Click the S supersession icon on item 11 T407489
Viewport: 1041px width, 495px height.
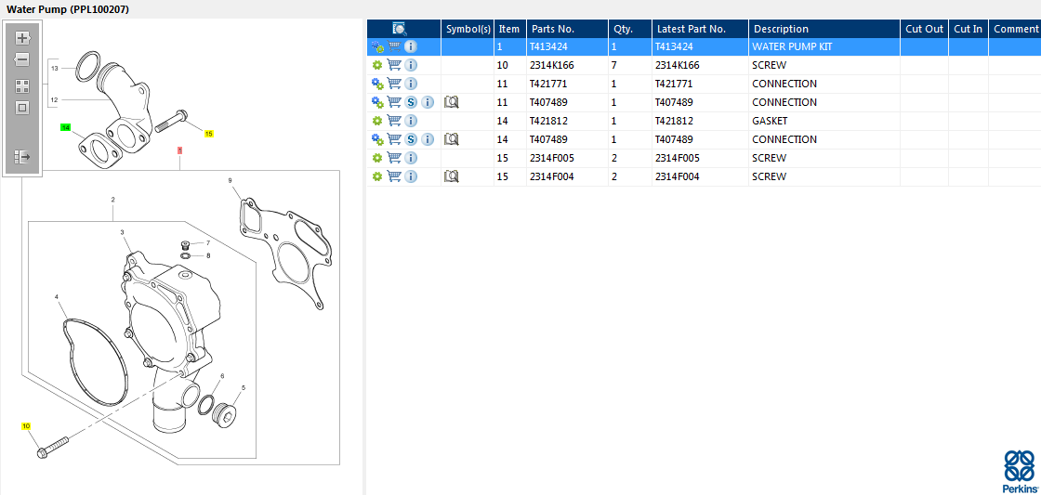[411, 102]
